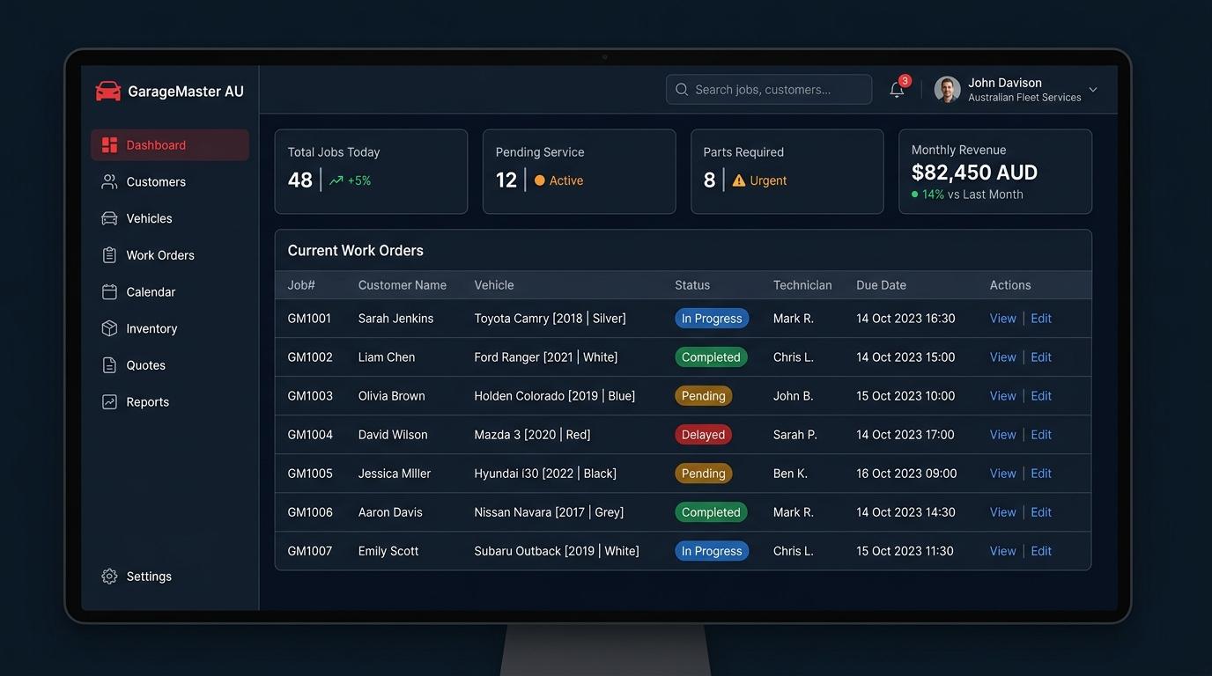The image size is (1212, 676).
Task: Click the Pending badge for Olivia Brown
Action: pos(704,396)
